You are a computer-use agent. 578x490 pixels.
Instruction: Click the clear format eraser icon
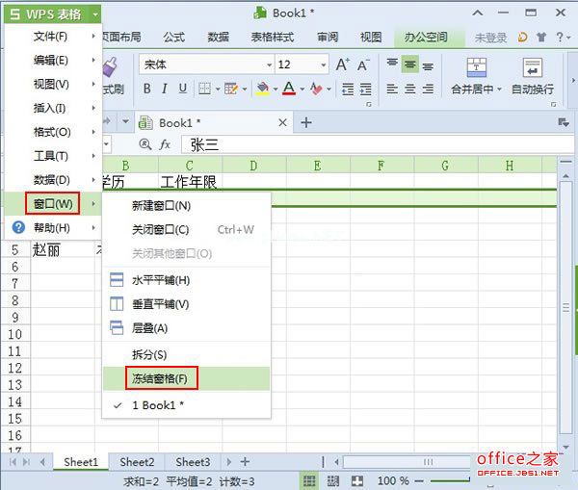click(x=316, y=89)
